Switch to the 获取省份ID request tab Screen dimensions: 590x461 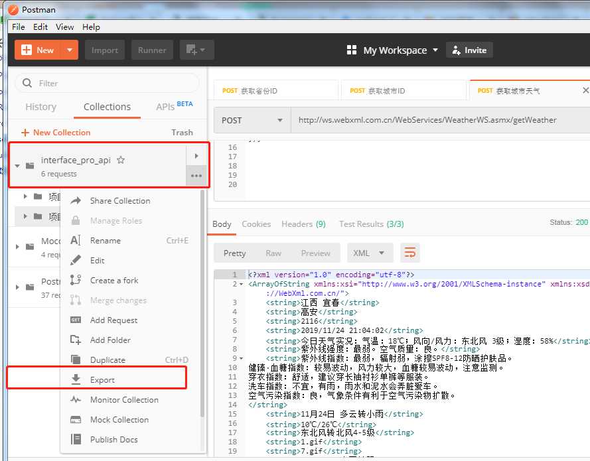point(276,91)
